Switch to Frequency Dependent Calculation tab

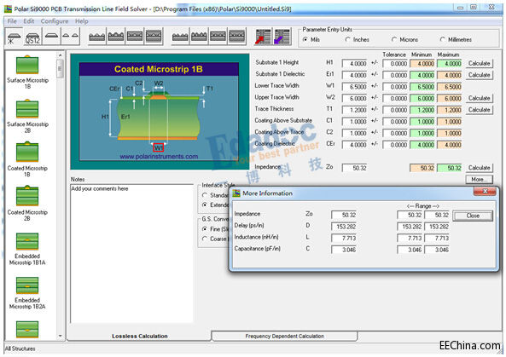pyautogui.click(x=284, y=336)
